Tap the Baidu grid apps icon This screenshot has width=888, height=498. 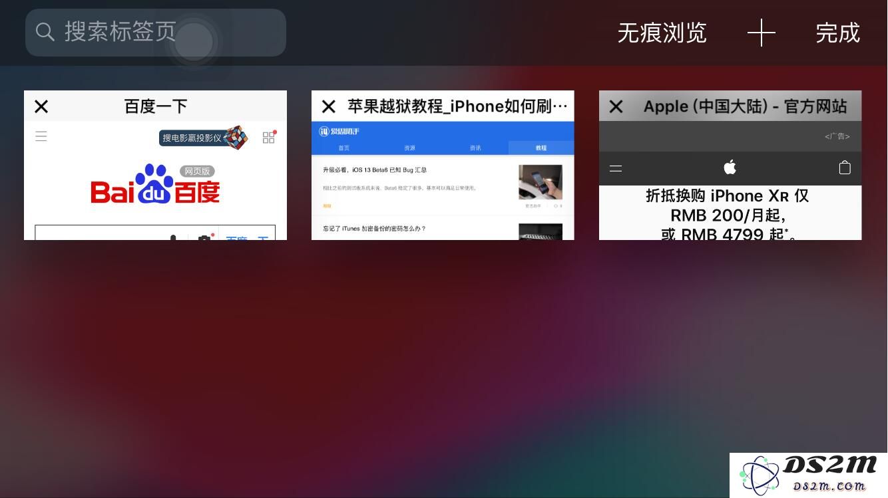click(269, 137)
